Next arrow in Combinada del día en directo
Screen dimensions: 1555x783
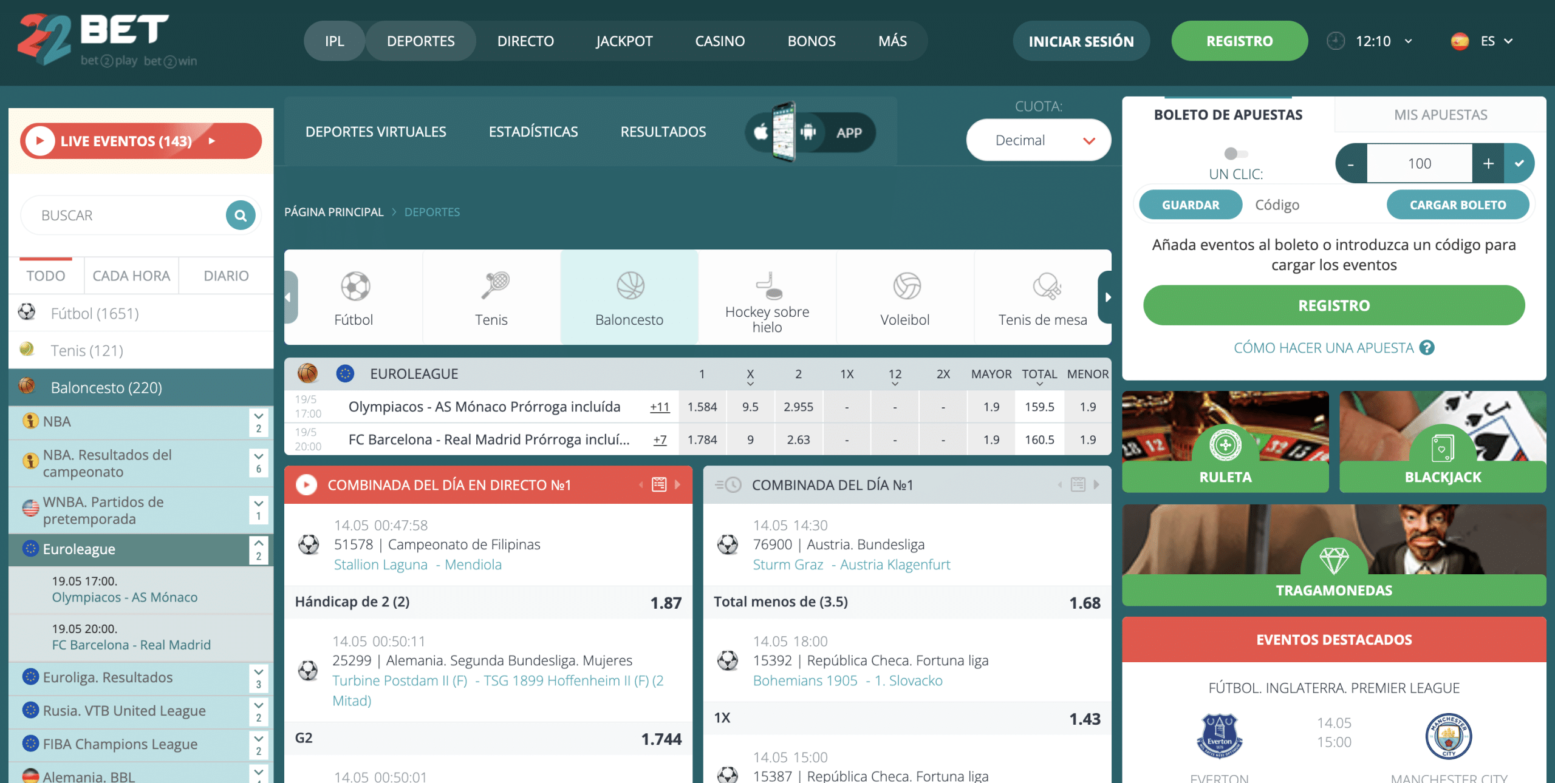point(678,484)
